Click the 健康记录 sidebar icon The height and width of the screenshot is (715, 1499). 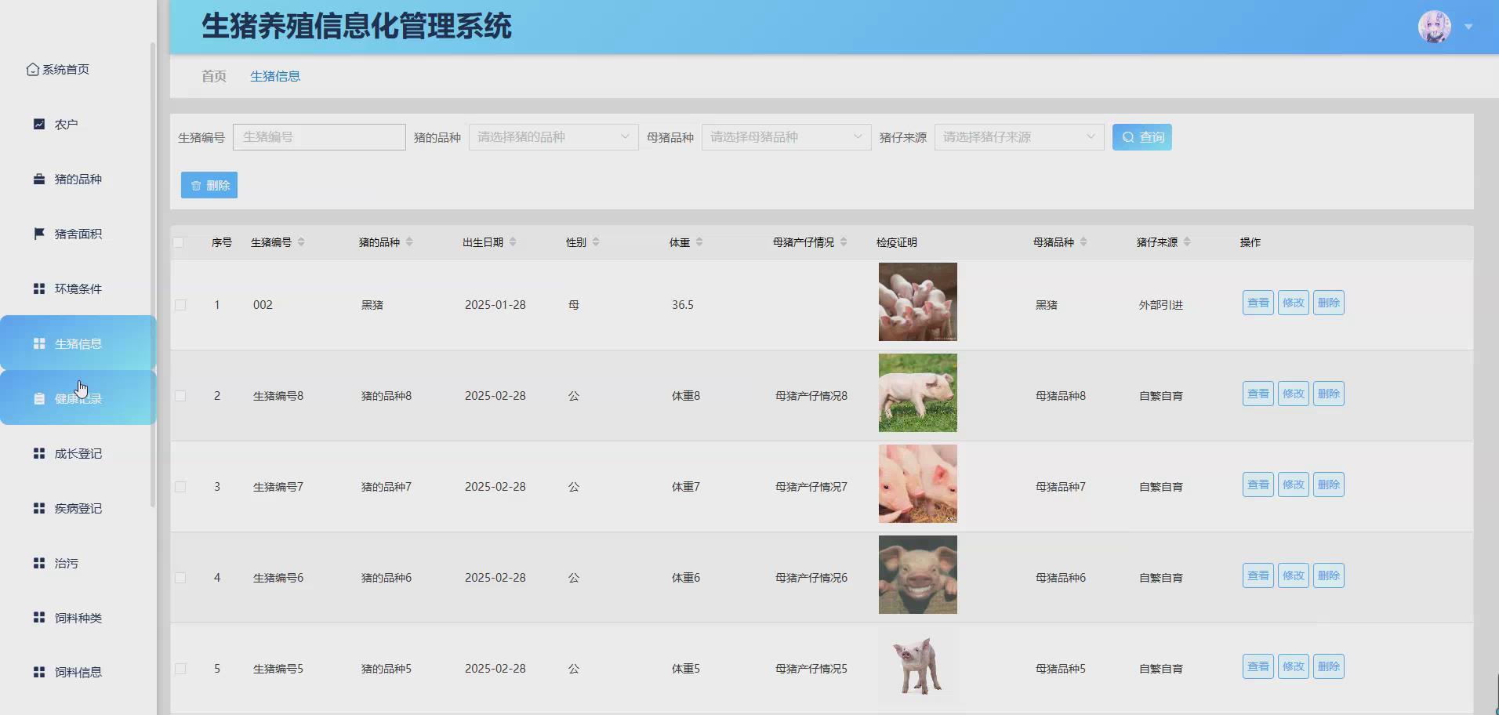[x=38, y=397]
